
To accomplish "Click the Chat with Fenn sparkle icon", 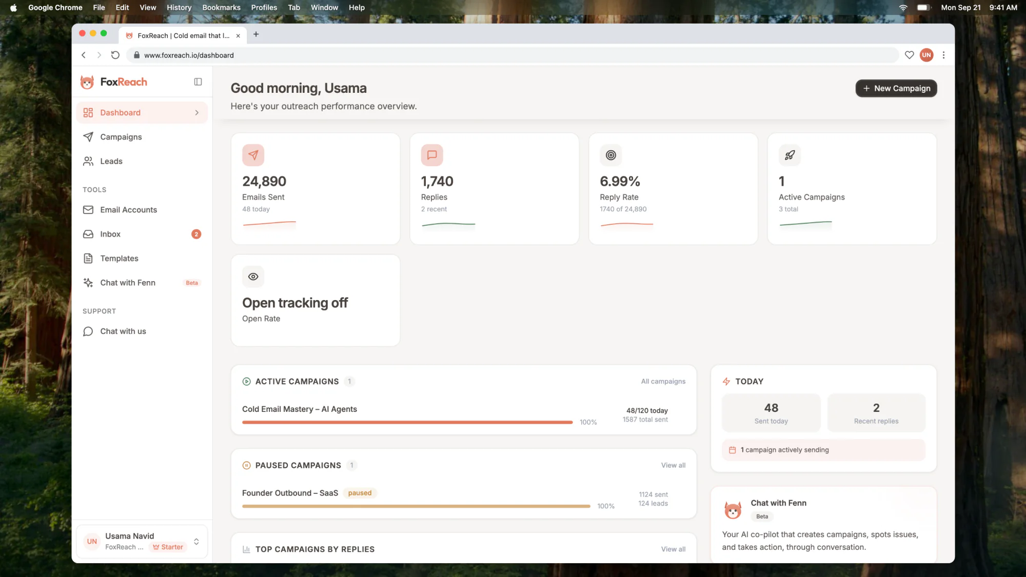I will click(x=88, y=283).
